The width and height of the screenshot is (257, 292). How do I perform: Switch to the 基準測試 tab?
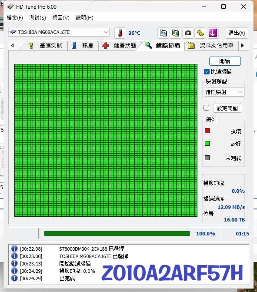[45, 46]
